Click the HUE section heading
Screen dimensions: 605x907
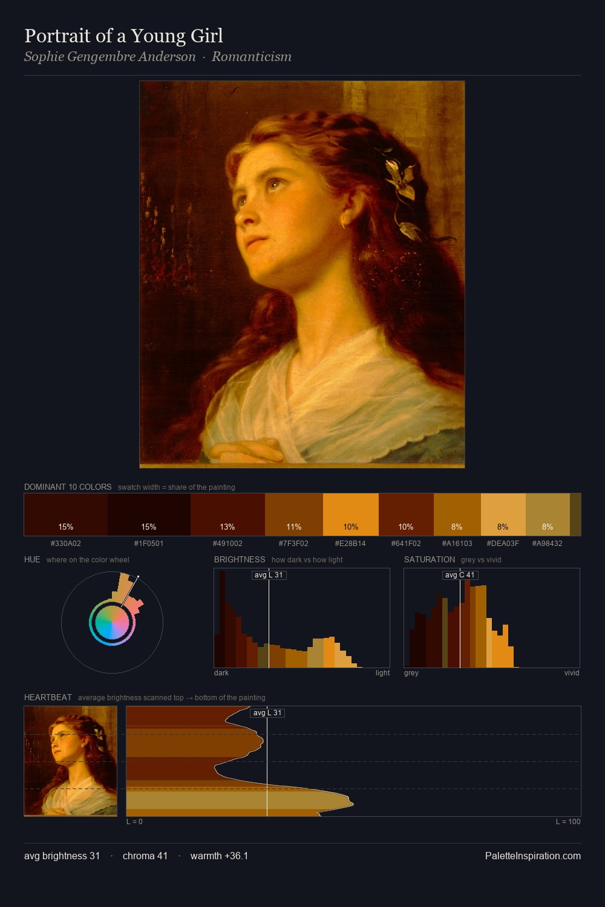coord(32,559)
